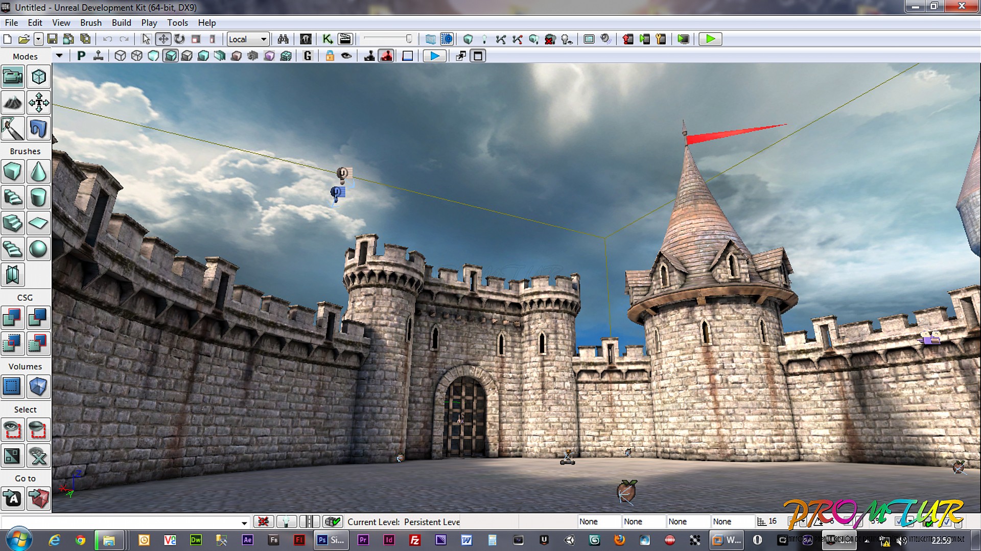This screenshot has height=551, width=981.
Task: Click the green Play in editor button
Action: (x=710, y=39)
